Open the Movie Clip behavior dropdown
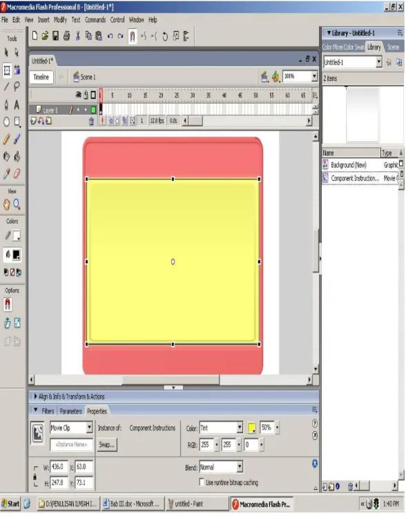 89,428
